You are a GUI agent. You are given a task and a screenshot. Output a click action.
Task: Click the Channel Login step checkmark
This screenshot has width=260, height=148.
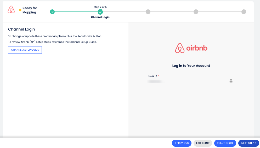point(100,12)
